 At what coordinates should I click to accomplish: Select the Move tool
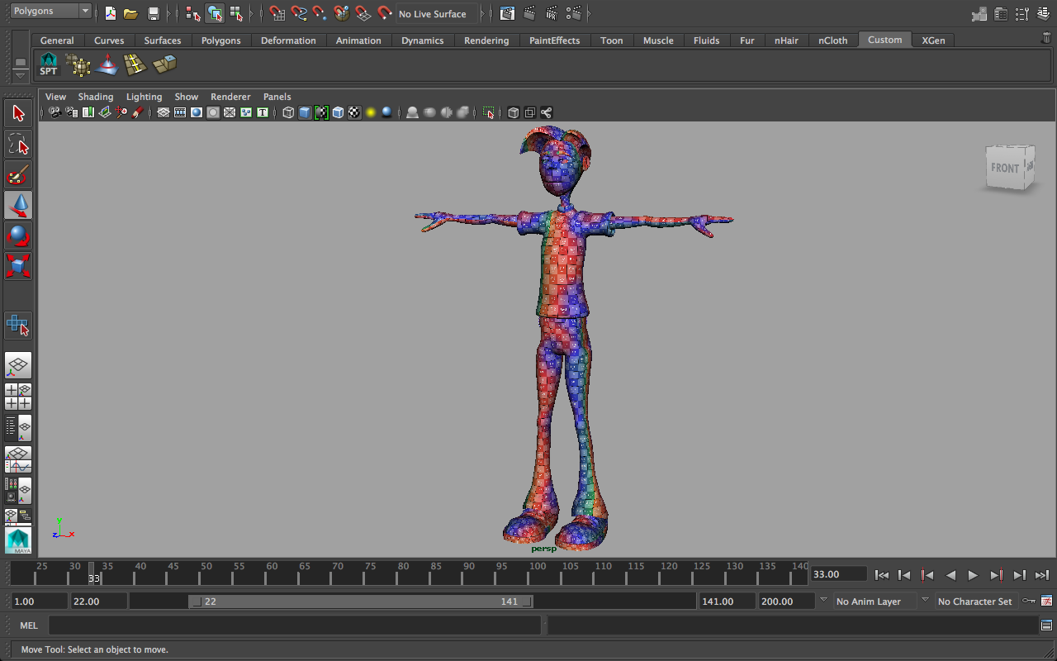point(18,205)
